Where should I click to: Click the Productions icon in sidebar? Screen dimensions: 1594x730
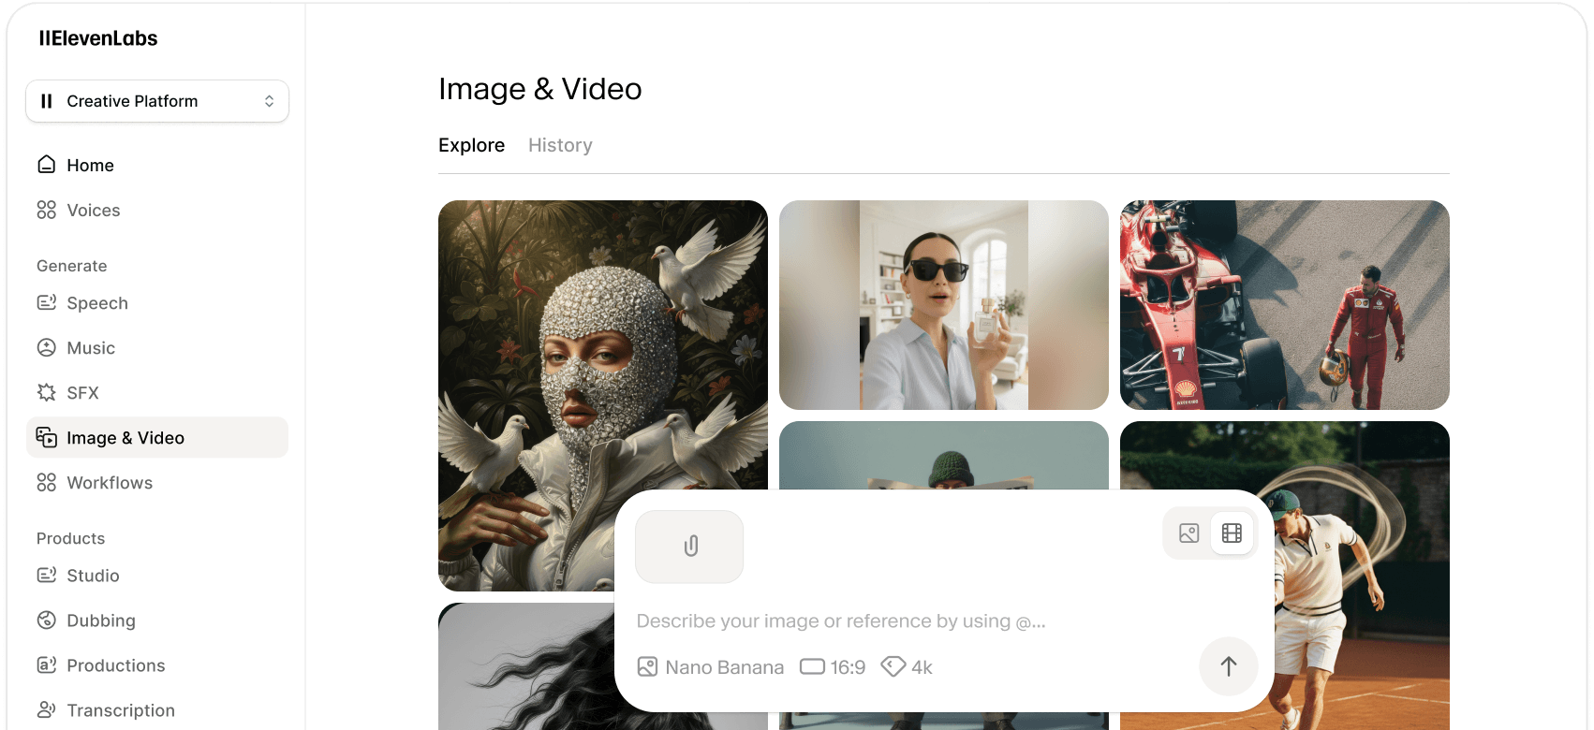47,664
